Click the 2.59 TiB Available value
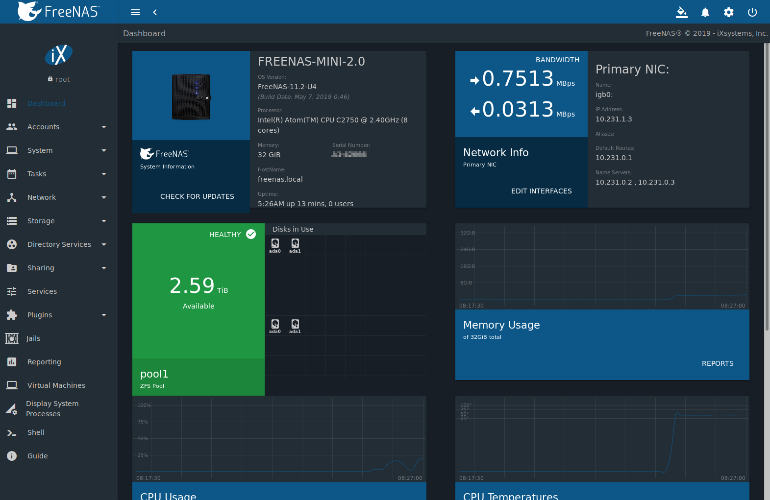Viewport: 770px width, 500px height. [x=199, y=286]
